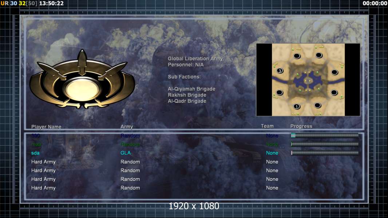
Task: Click Random army for the bottom Hard Army
Action: tap(130, 188)
